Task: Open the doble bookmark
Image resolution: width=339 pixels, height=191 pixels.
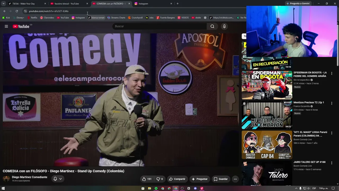Action: 196,18
